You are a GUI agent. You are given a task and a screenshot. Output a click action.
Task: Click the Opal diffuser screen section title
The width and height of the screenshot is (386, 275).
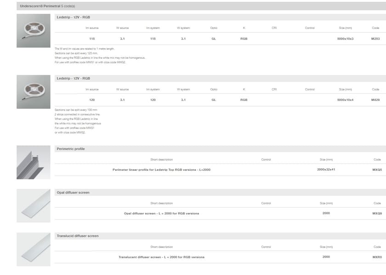tap(73, 192)
